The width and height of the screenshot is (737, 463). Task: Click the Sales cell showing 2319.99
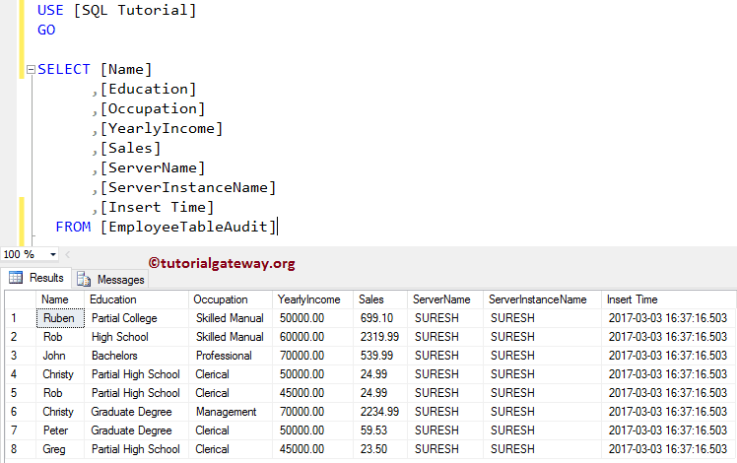379,337
